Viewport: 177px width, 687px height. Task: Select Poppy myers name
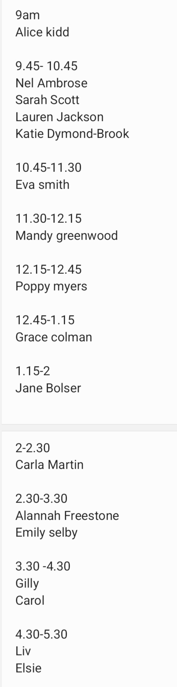click(x=51, y=286)
